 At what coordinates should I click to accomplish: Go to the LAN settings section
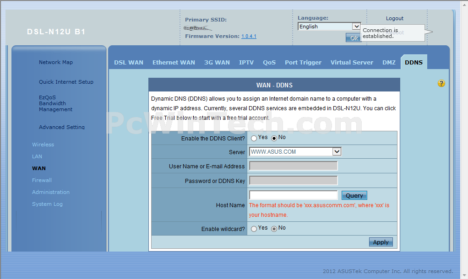click(x=37, y=156)
